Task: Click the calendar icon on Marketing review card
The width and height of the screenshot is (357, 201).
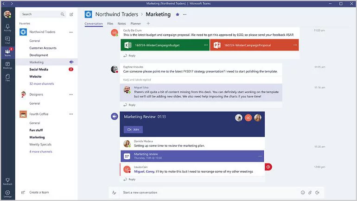Action: pos(127,156)
